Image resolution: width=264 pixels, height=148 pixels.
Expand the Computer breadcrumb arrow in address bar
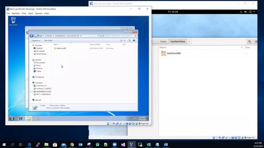[54, 36]
